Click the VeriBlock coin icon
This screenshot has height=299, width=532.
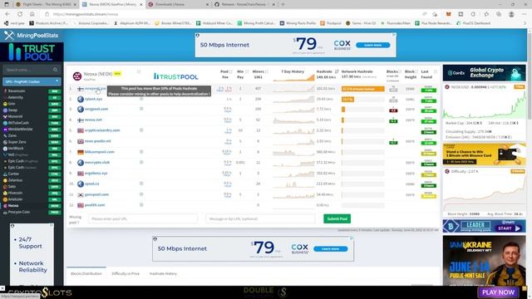[5, 149]
